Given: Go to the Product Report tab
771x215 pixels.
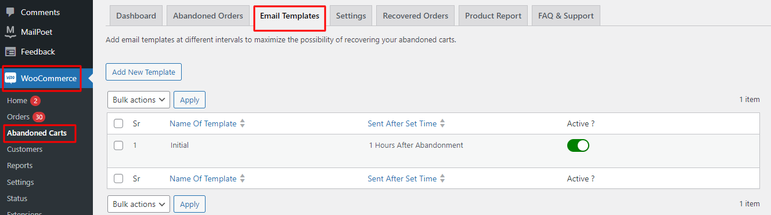Looking at the screenshot, I should [x=493, y=16].
